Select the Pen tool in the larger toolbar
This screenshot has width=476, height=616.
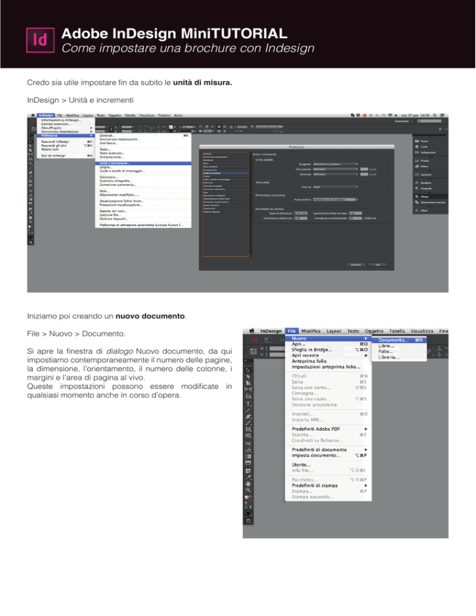249,416
